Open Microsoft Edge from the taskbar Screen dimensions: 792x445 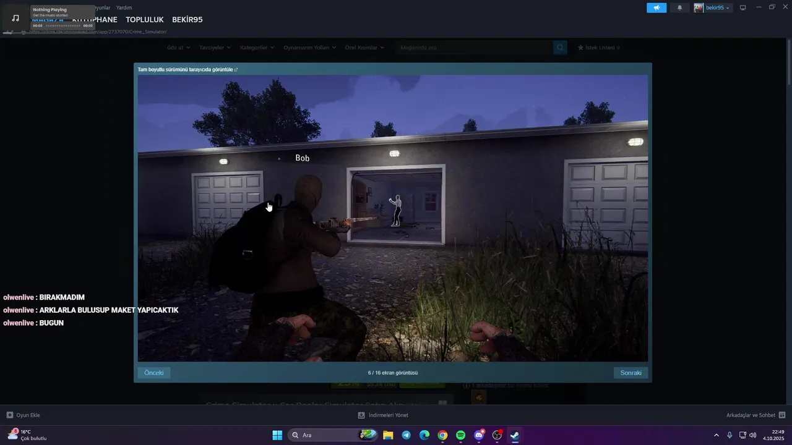click(424, 435)
